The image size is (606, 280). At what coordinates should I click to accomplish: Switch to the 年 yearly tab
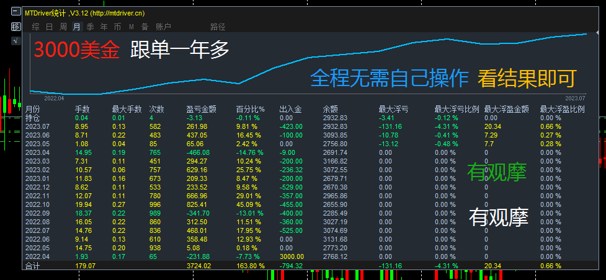[104, 27]
